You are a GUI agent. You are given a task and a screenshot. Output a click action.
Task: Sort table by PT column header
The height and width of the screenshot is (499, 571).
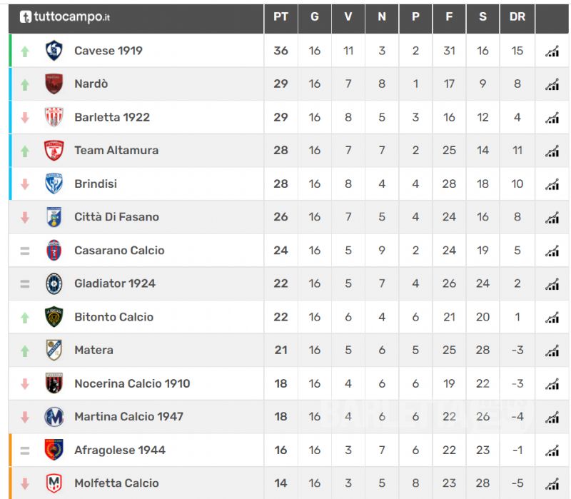(281, 16)
